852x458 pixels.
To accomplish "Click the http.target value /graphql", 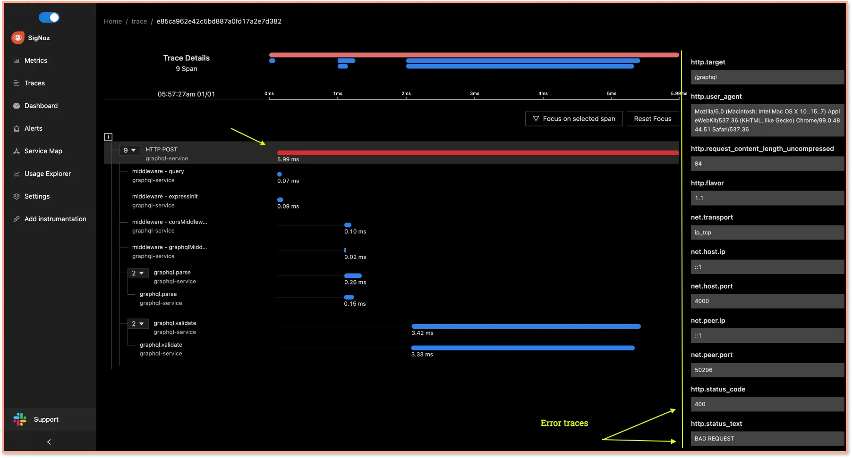I will coord(767,77).
